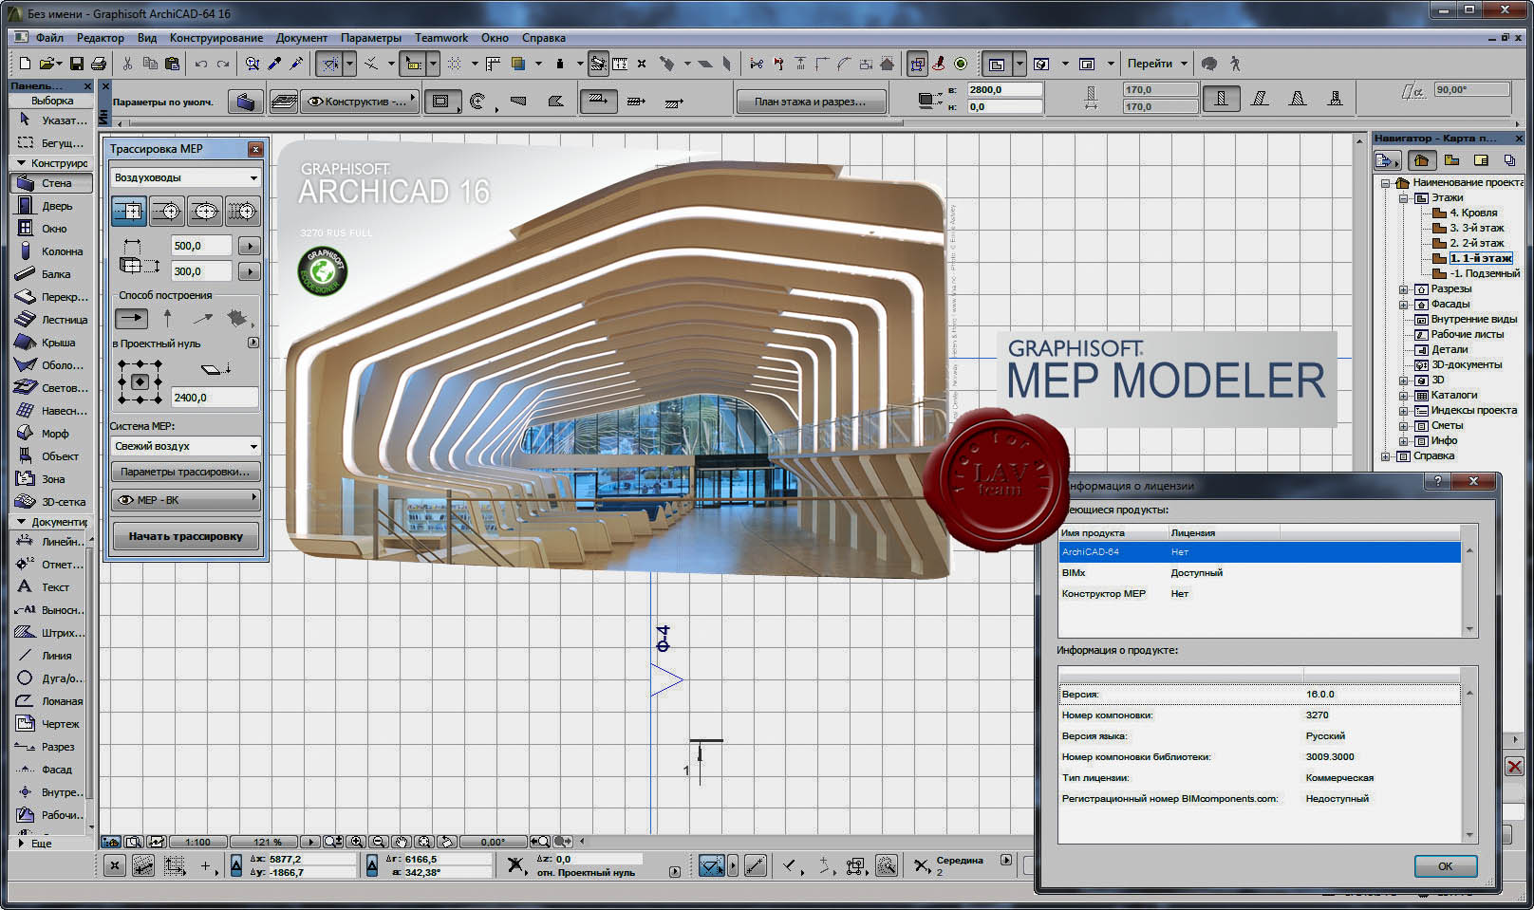Collapse the Этажи node in navigator
The height and width of the screenshot is (910, 1534).
[1403, 198]
